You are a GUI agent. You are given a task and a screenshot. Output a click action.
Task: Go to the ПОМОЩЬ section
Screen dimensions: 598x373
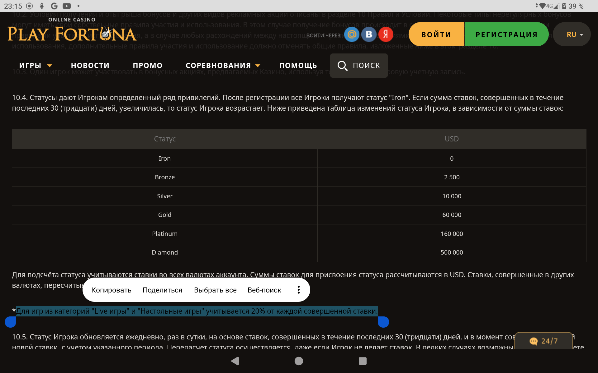point(298,65)
